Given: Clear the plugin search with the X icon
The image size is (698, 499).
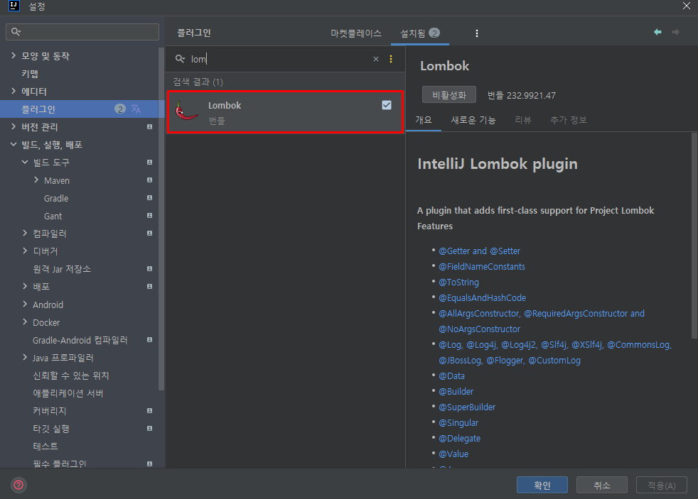Looking at the screenshot, I should 376,59.
